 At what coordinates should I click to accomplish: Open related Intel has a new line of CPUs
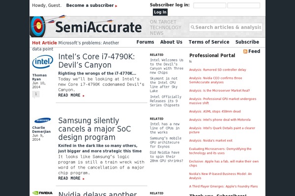(165, 128)
